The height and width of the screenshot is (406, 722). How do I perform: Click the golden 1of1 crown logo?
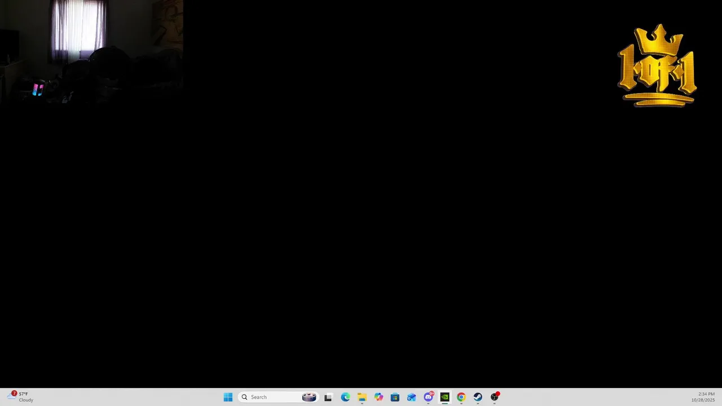click(x=657, y=65)
